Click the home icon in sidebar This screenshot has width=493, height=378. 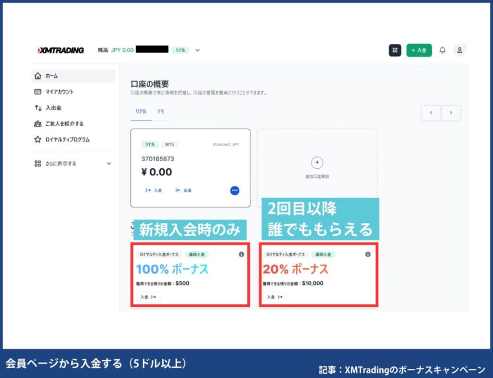(x=38, y=76)
